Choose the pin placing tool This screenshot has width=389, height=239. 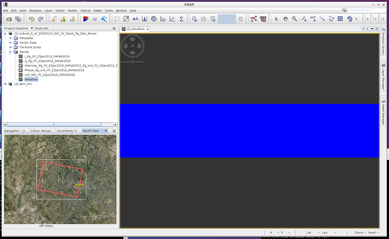click(304, 19)
